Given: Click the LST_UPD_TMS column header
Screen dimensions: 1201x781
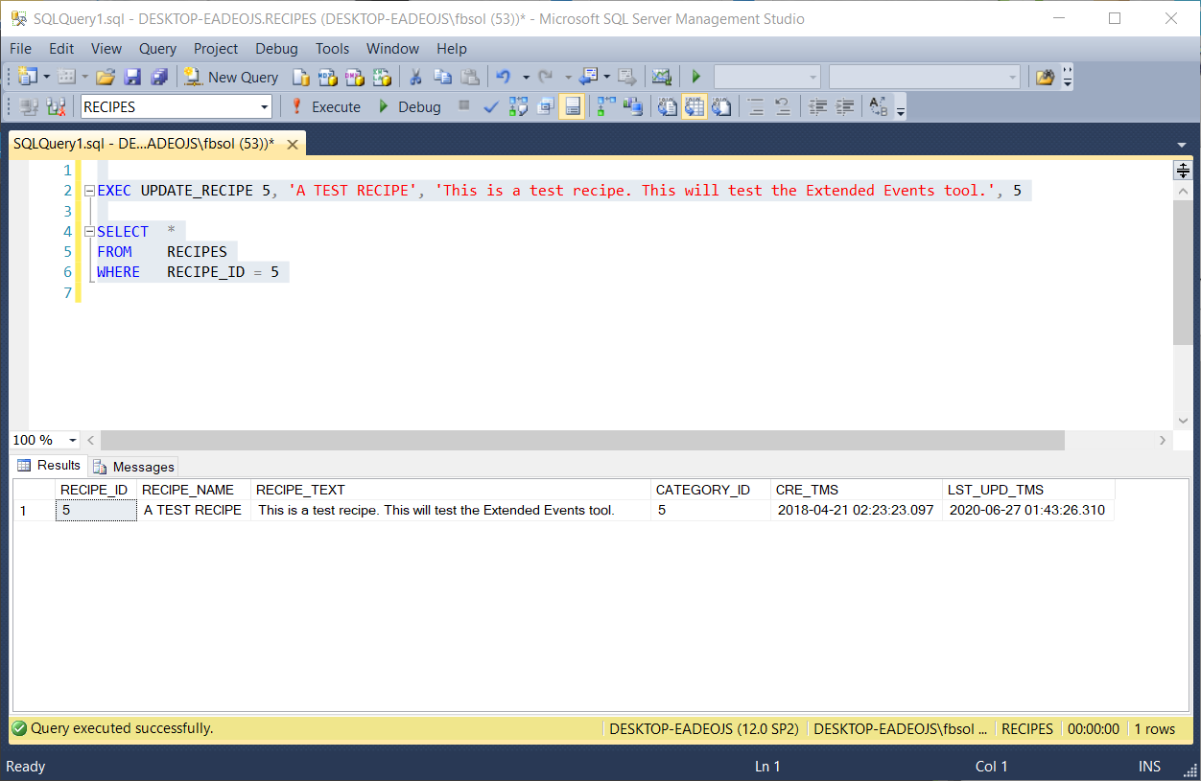Looking at the screenshot, I should [x=1028, y=490].
